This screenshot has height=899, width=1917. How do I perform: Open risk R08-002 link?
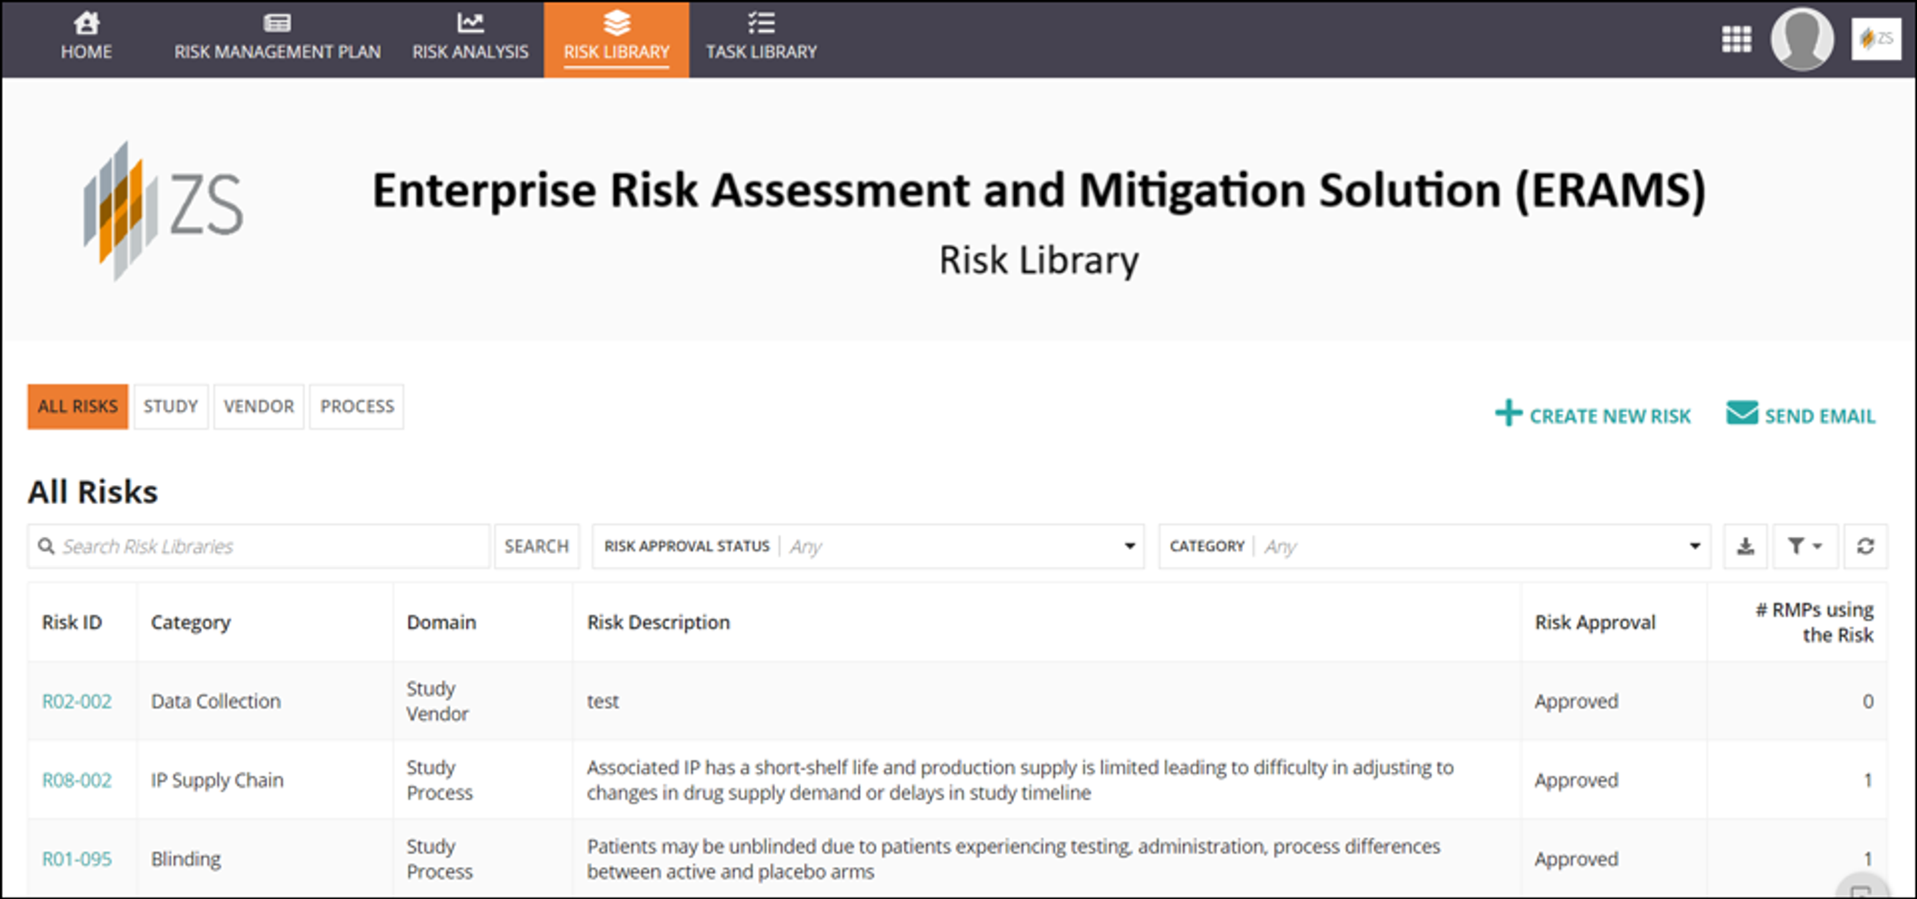pyautogui.click(x=77, y=780)
